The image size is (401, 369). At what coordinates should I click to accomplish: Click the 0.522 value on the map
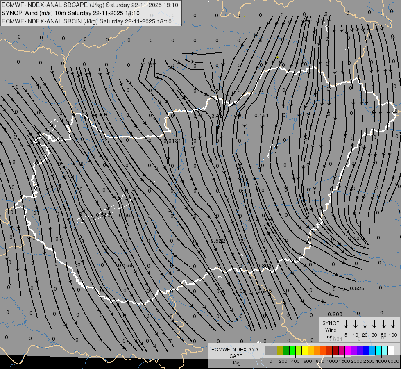(218, 241)
